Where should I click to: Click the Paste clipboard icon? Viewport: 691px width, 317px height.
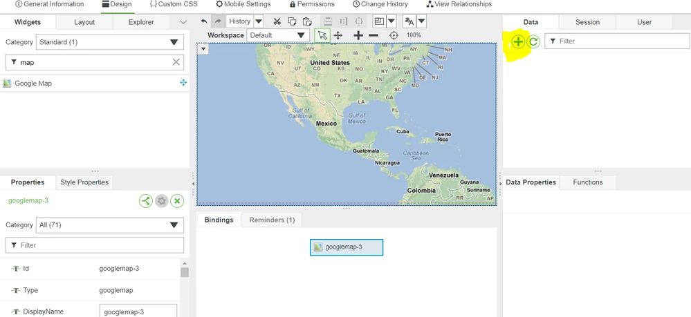pos(307,21)
